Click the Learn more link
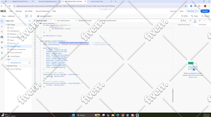Image resolution: width=211 pixels, height=117 pixels. [193, 77]
